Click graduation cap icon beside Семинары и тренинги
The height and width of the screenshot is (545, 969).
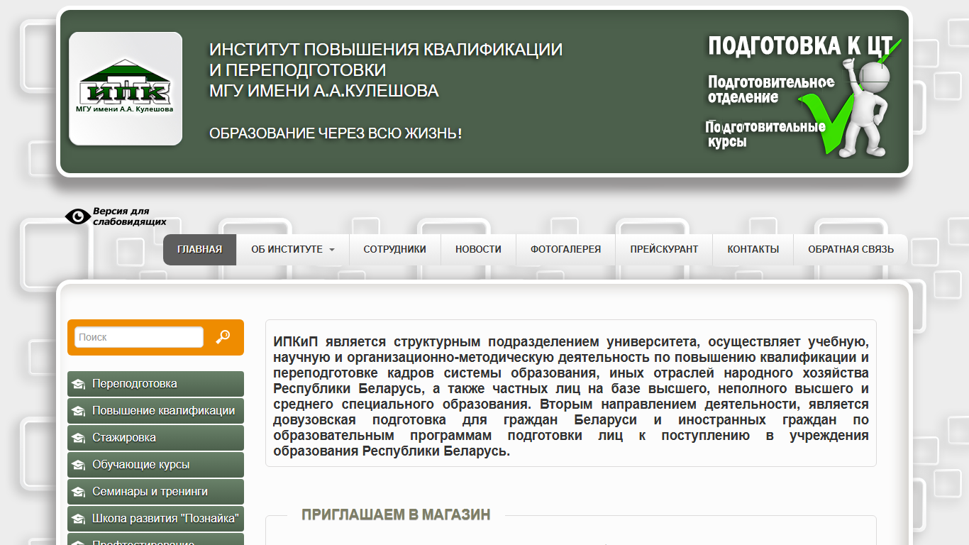tap(78, 492)
